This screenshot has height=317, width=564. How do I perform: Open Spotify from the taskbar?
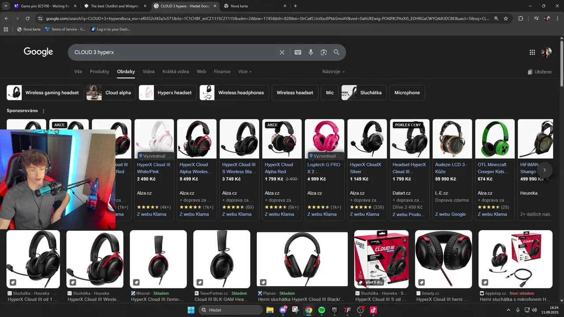click(x=322, y=310)
